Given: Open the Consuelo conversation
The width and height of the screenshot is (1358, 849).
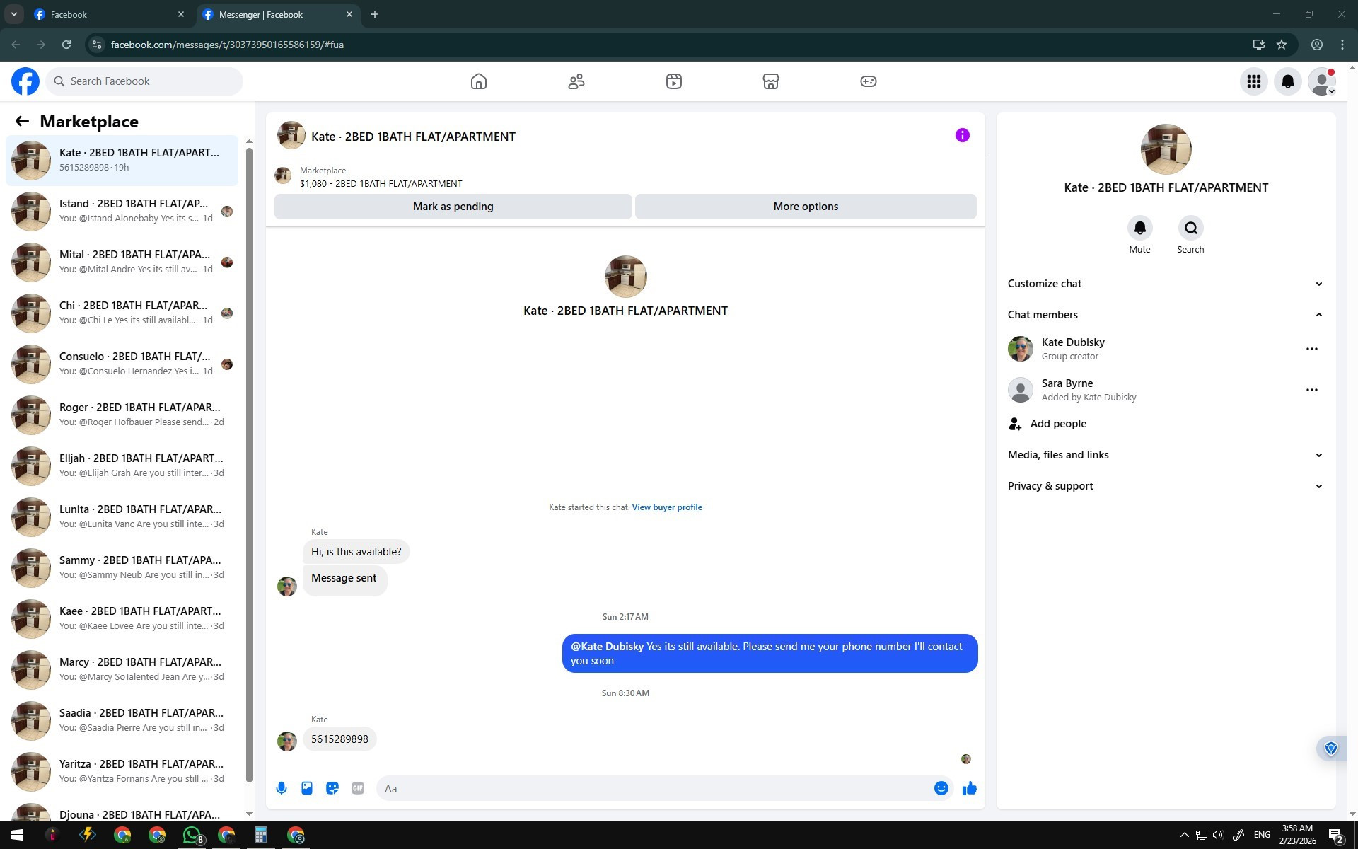Looking at the screenshot, I should (x=122, y=364).
